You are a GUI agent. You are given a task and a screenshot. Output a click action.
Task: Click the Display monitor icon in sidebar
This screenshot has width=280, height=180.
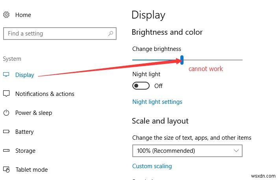(6, 75)
